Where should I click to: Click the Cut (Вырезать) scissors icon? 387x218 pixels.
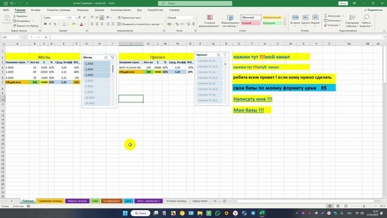click(x=15, y=16)
